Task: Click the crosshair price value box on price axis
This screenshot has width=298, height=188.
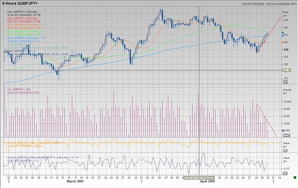Action: [287, 70]
